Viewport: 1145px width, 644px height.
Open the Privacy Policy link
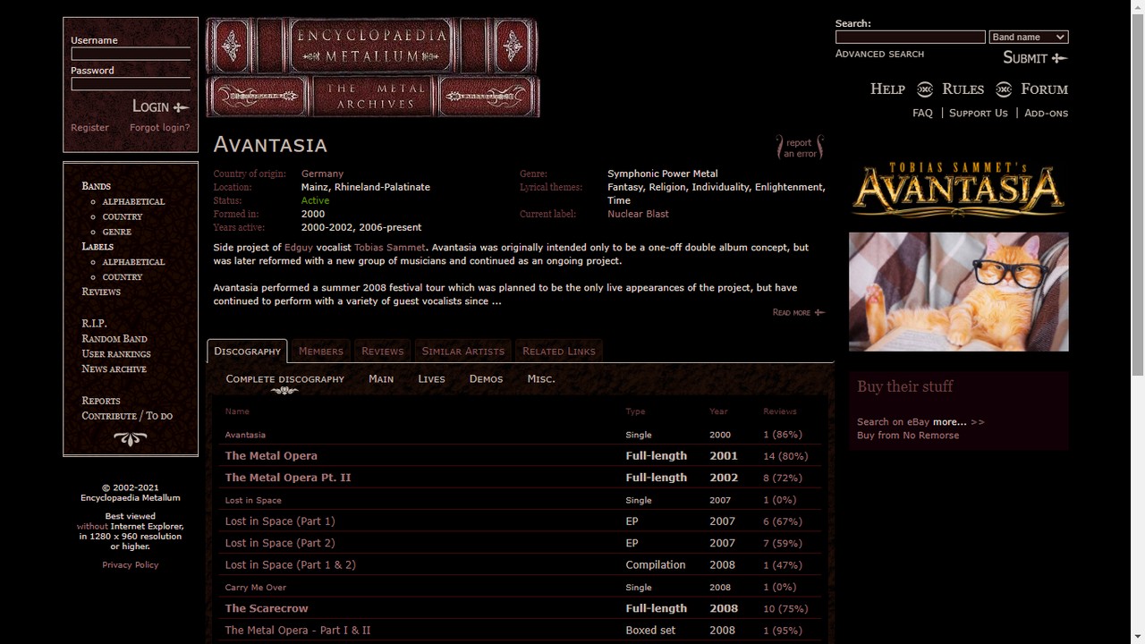131,564
